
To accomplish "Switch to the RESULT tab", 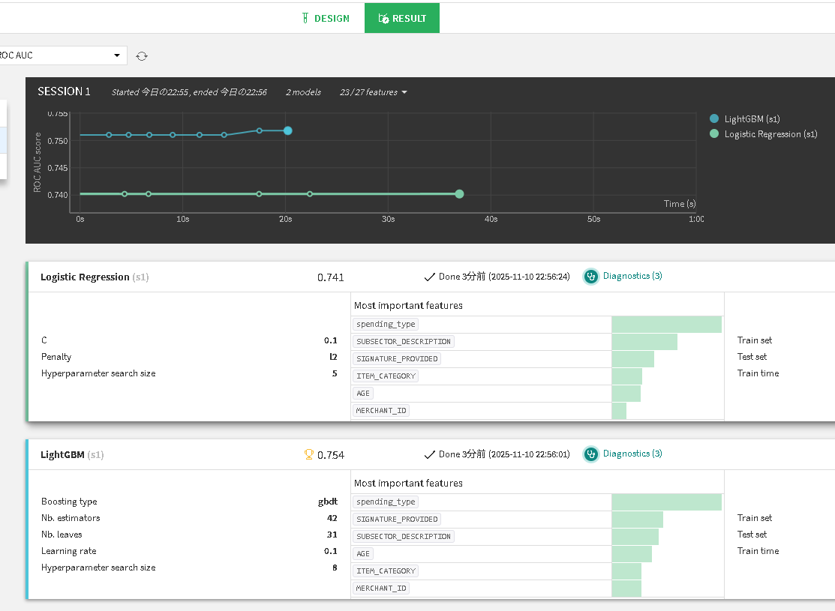I will pos(402,19).
